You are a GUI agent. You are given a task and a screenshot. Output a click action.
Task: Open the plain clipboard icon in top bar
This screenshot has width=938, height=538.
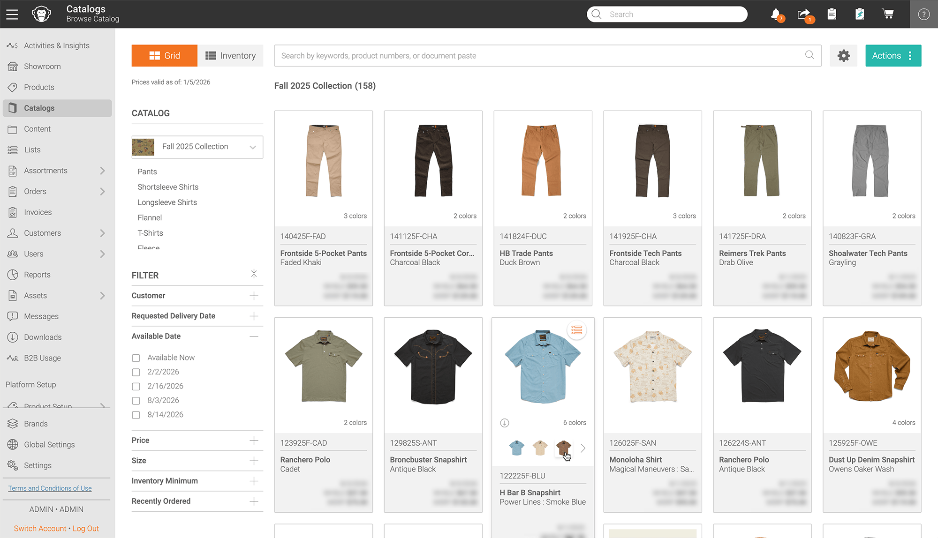tap(832, 14)
